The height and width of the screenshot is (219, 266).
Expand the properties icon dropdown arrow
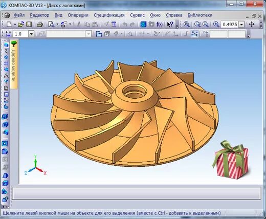pyautogui.click(x=70, y=25)
